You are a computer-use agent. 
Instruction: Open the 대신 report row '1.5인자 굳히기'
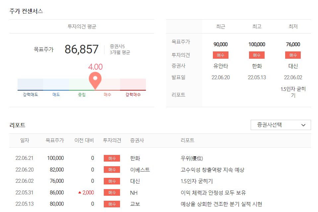197,181
